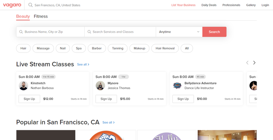273x140 pixels.
Task: Click the Bellydance Adventure logo icon
Action: point(177,86)
